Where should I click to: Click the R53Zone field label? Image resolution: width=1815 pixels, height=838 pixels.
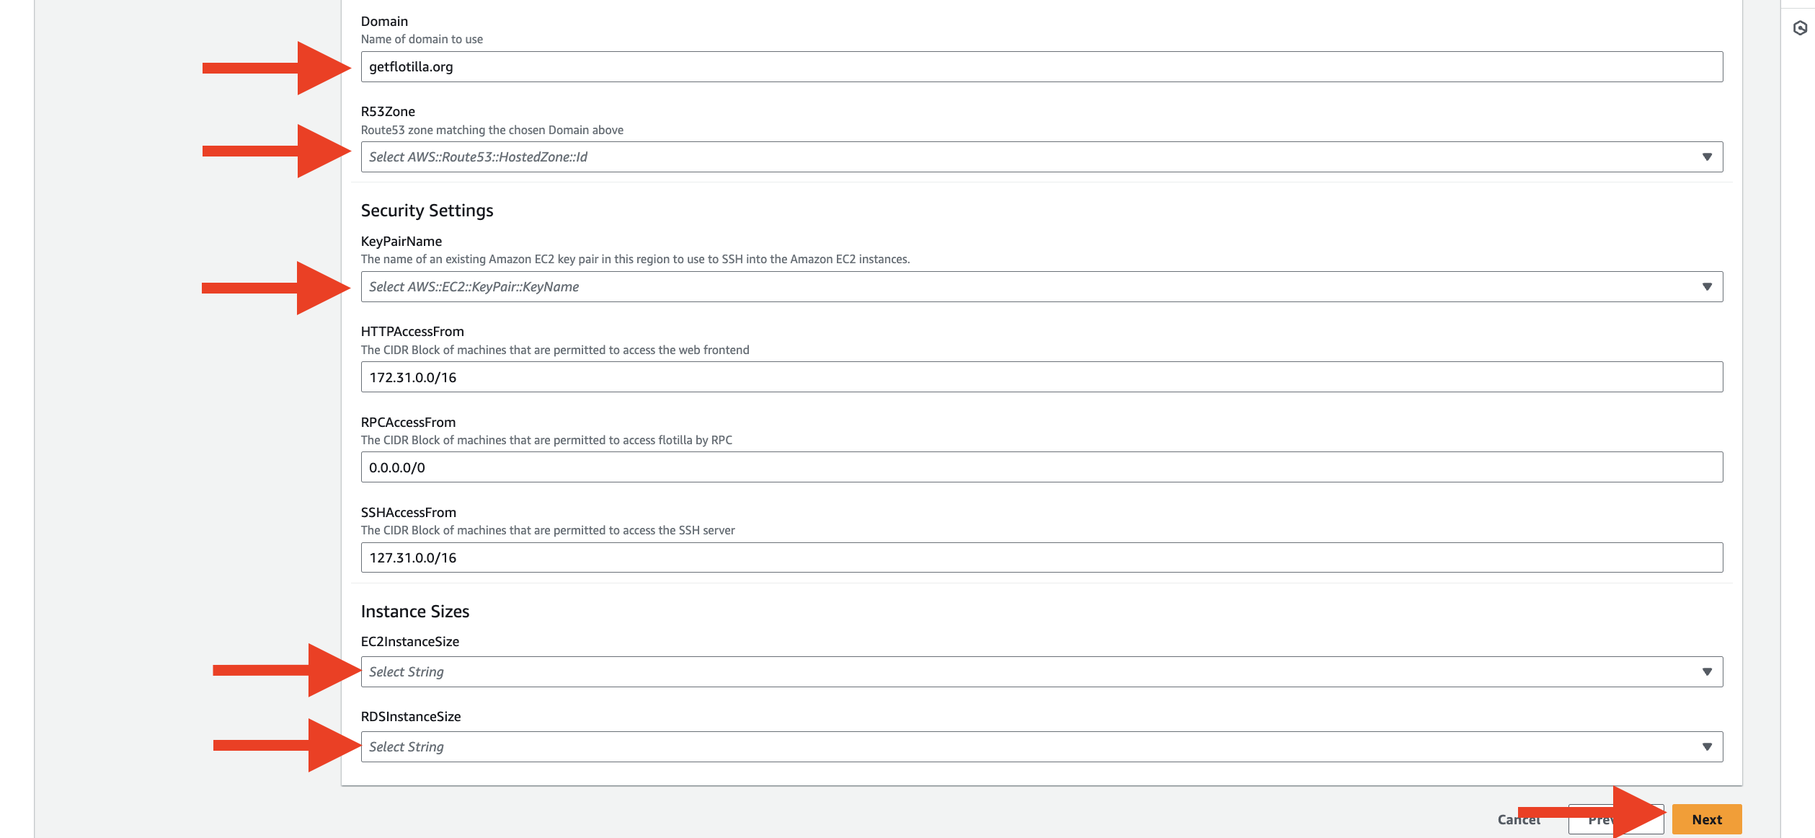click(x=388, y=112)
